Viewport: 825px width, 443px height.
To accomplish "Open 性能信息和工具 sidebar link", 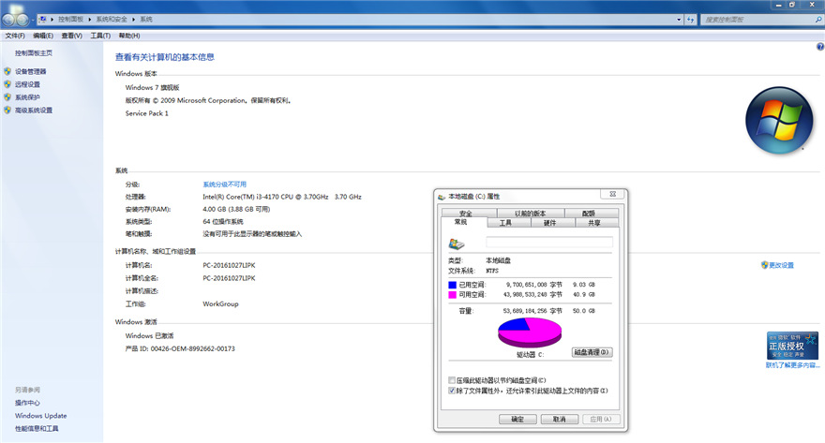I will point(37,428).
